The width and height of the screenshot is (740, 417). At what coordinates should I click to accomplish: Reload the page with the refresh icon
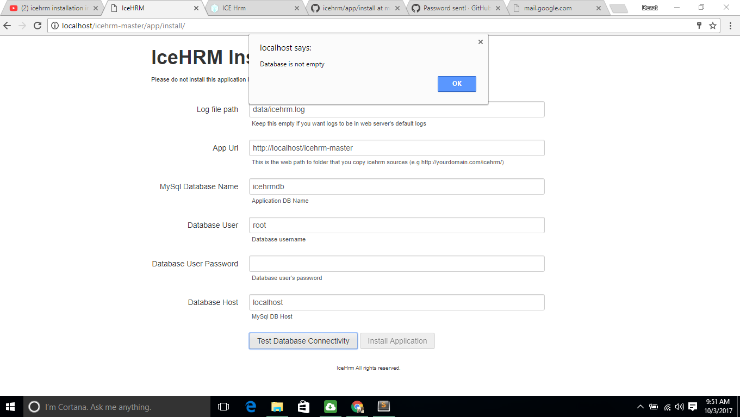pyautogui.click(x=38, y=26)
